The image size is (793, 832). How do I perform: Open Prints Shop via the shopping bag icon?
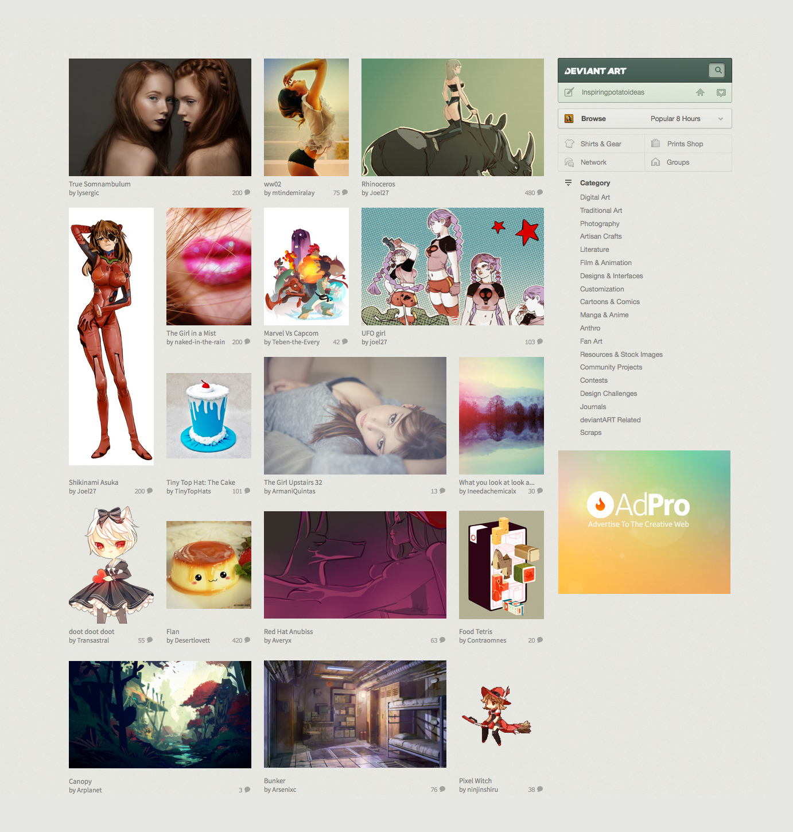(655, 143)
